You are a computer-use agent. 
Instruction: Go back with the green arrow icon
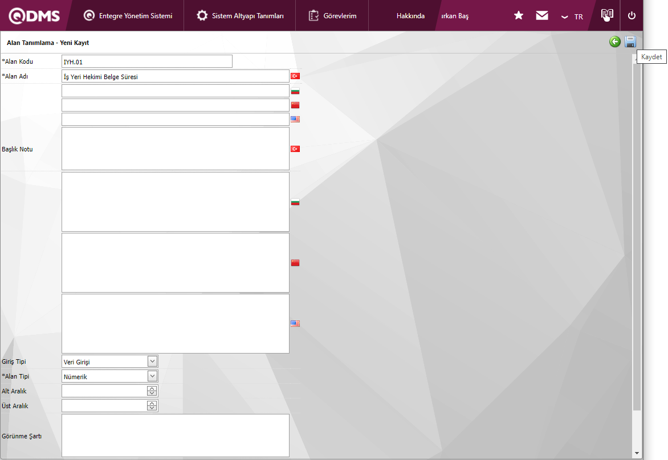[615, 42]
